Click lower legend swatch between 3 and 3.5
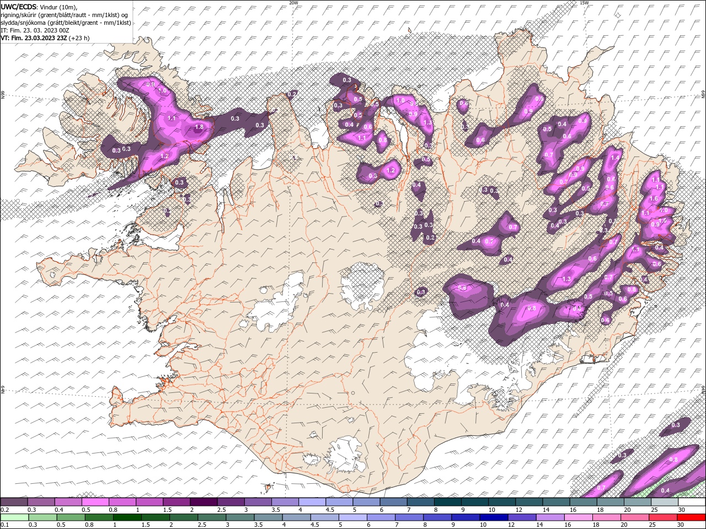Screen dimensions: 706x529 point(240,517)
